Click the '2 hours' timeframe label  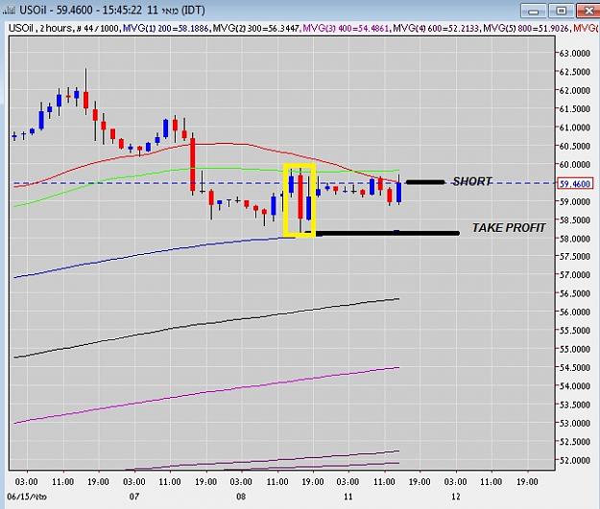tap(56, 29)
